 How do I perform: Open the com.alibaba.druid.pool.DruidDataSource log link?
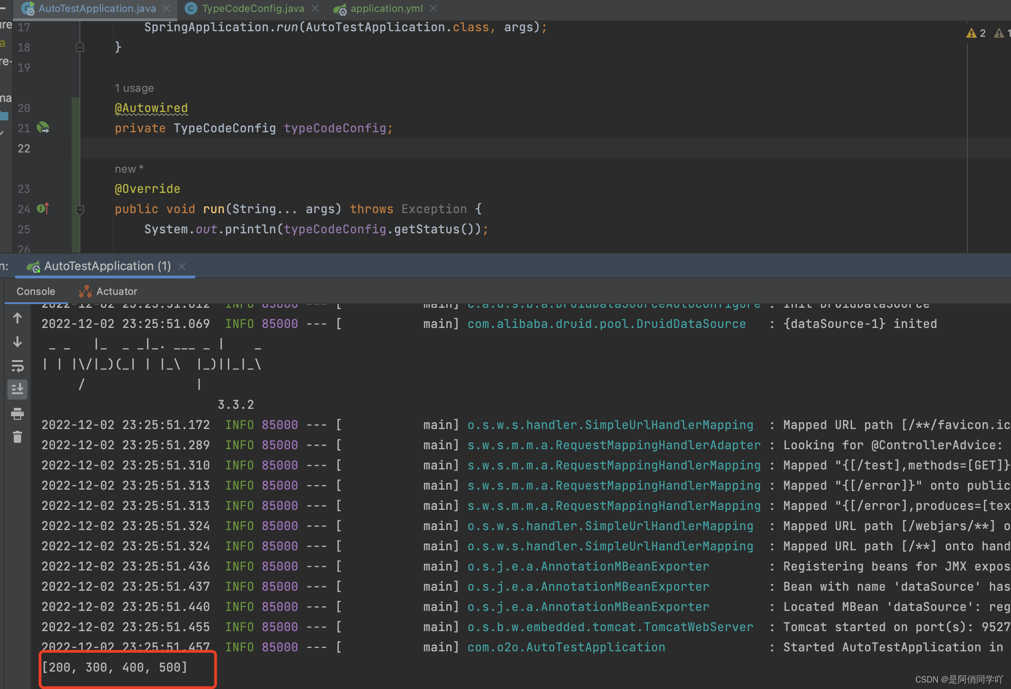[x=606, y=324]
